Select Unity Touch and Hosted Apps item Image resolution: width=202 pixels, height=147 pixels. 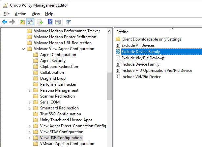(x=66, y=120)
